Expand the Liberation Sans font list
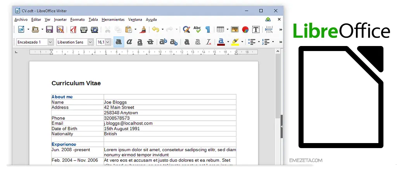Image resolution: width=397 pixels, height=174 pixels. point(90,42)
